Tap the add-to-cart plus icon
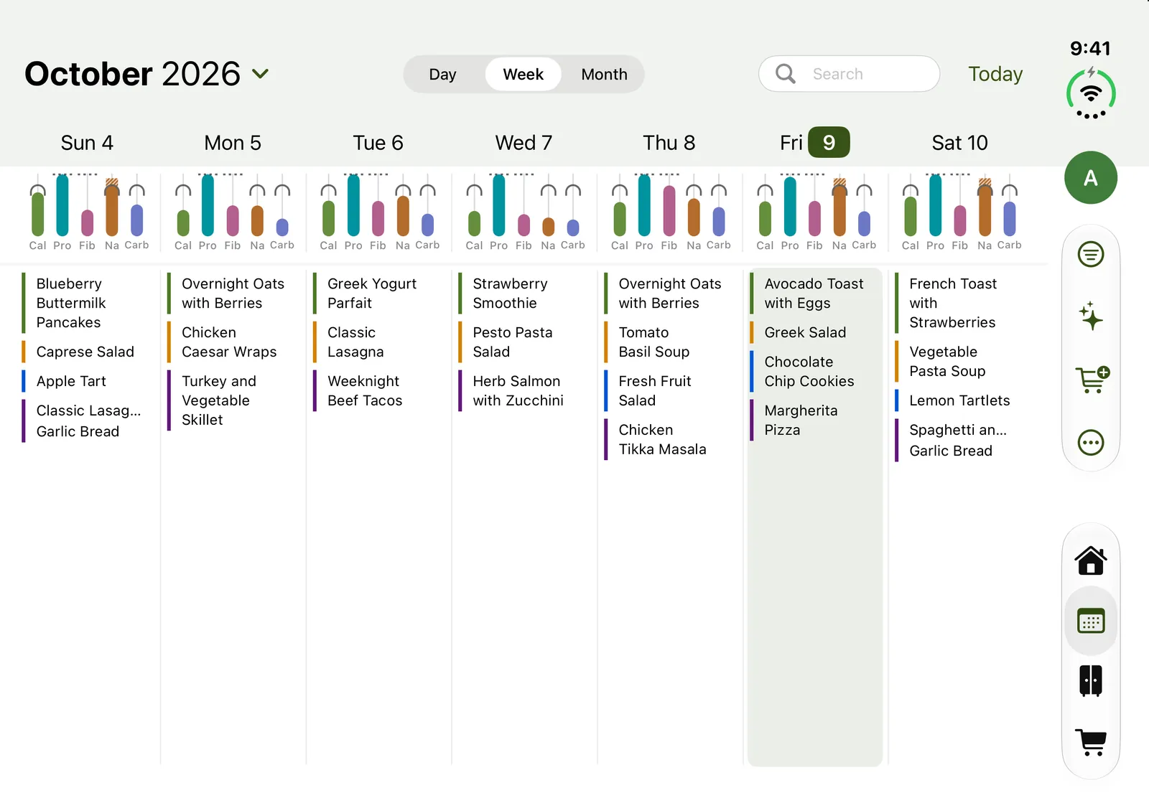This screenshot has height=808, width=1149. point(1092,380)
